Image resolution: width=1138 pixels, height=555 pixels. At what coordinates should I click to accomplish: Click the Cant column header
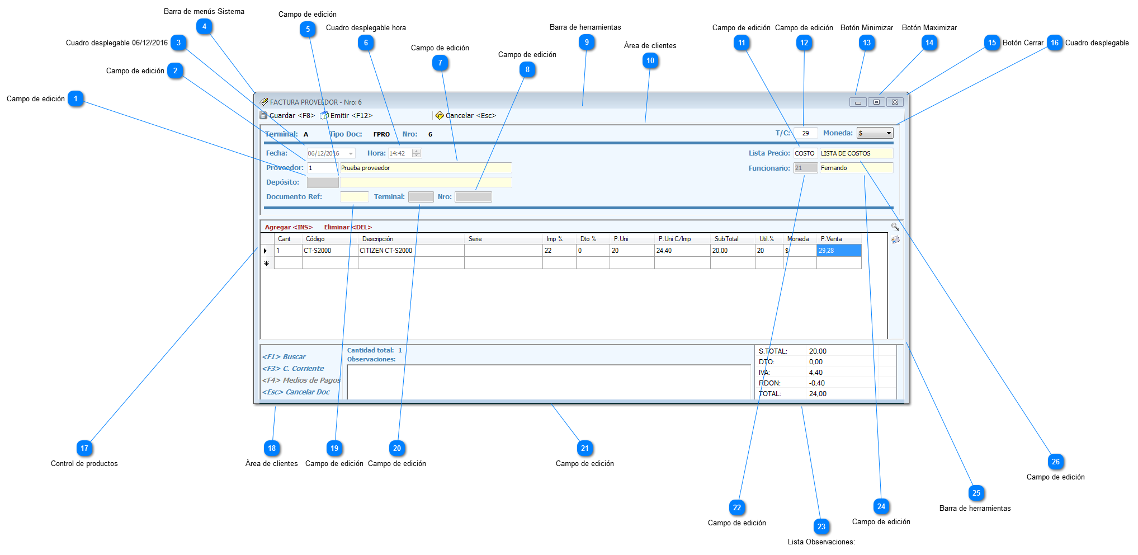coord(288,239)
